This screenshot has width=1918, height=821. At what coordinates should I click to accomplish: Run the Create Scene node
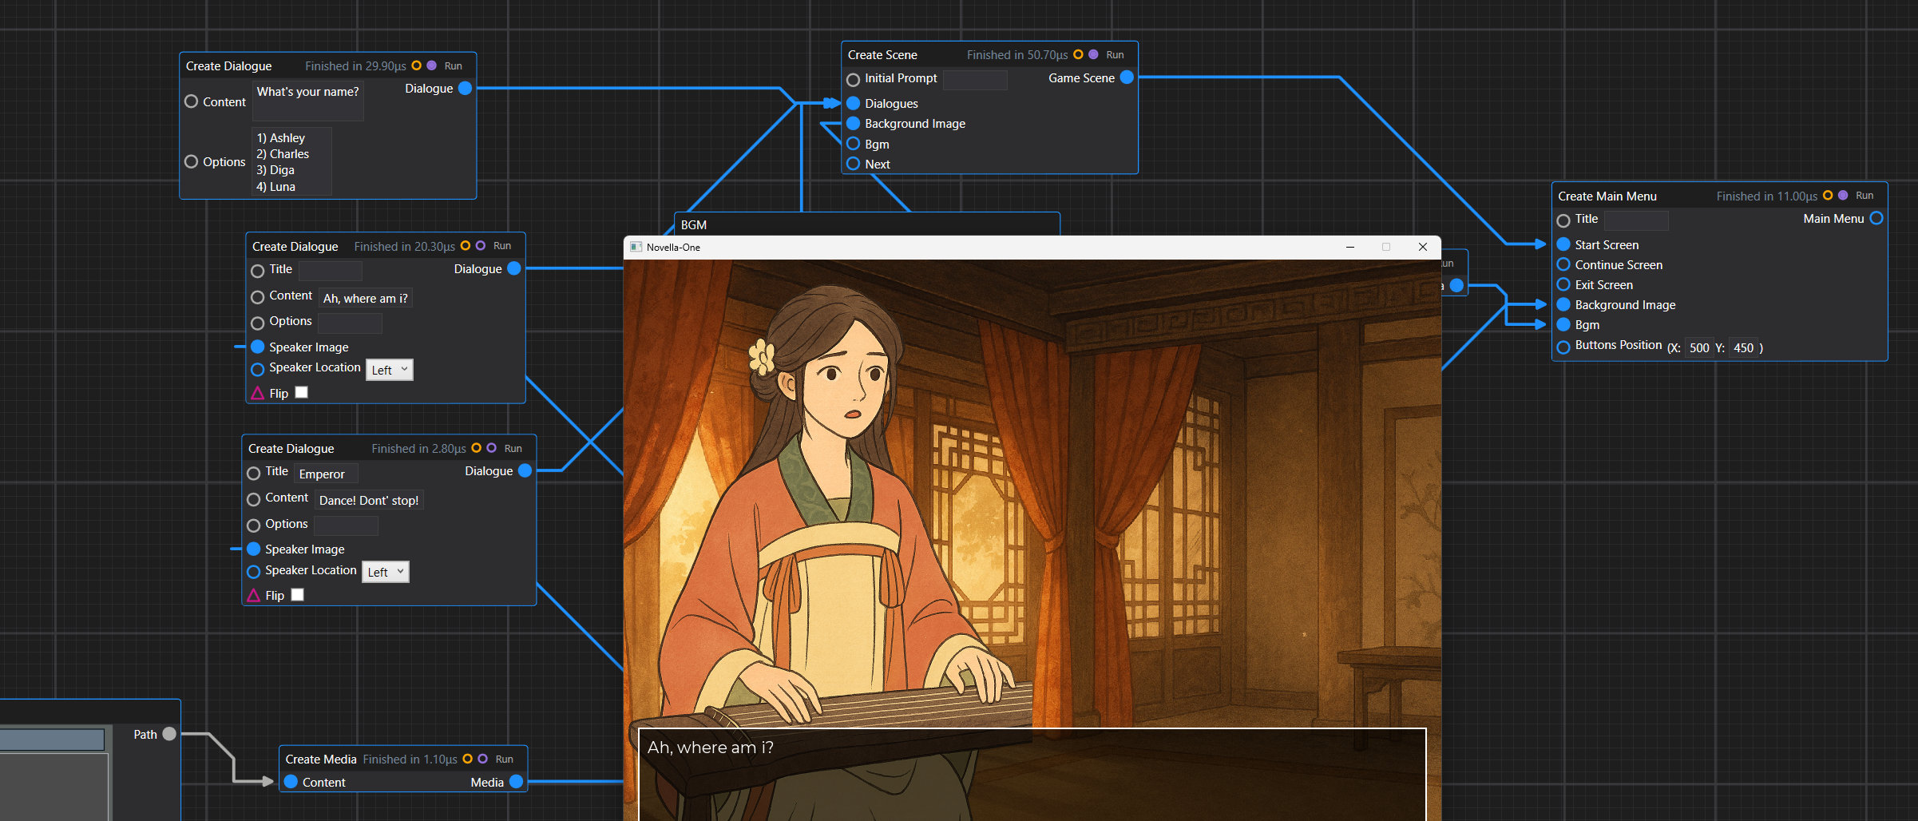coord(1115,55)
